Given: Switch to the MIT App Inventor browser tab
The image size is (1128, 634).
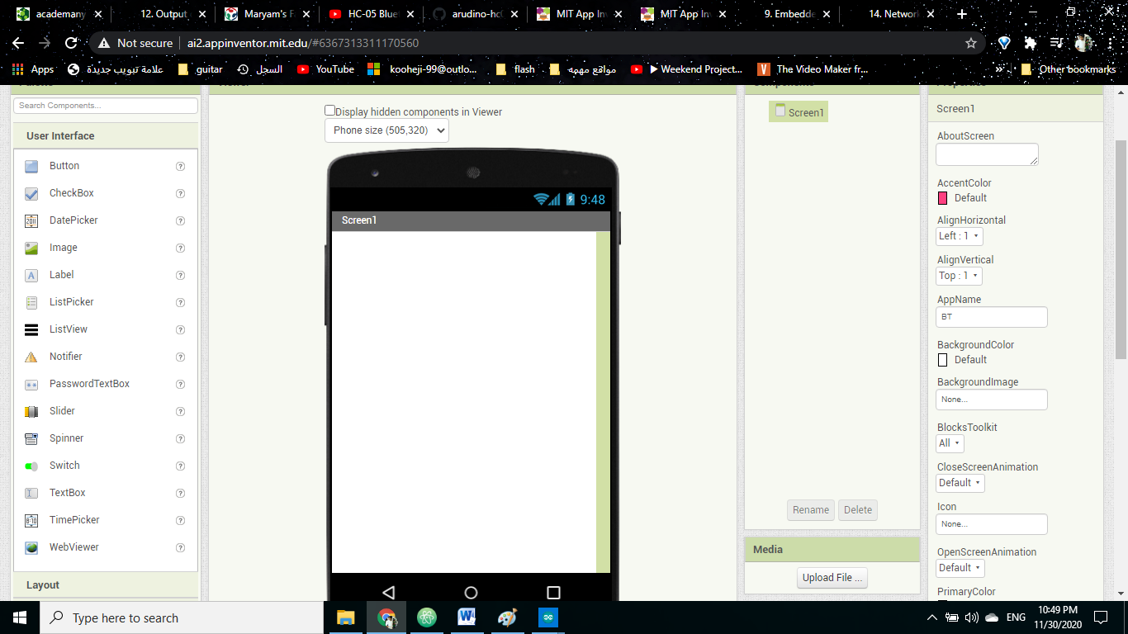Looking at the screenshot, I should point(578,13).
